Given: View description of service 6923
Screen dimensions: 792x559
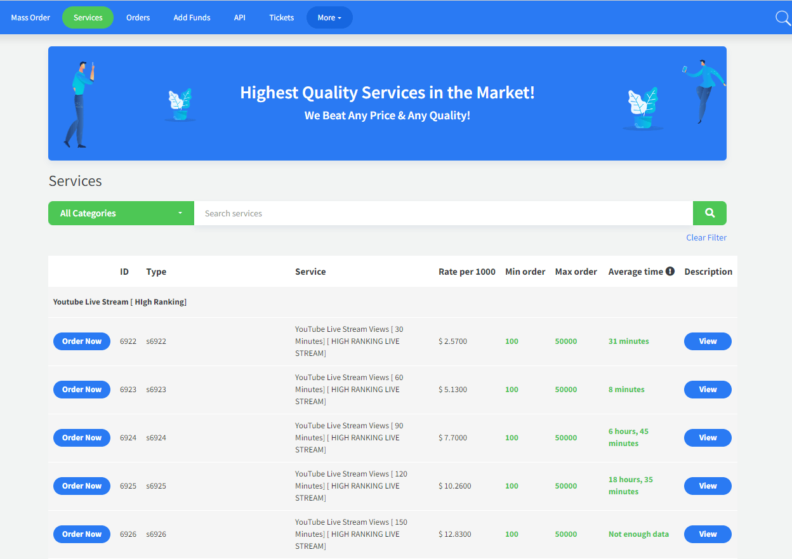Looking at the screenshot, I should 708,390.
